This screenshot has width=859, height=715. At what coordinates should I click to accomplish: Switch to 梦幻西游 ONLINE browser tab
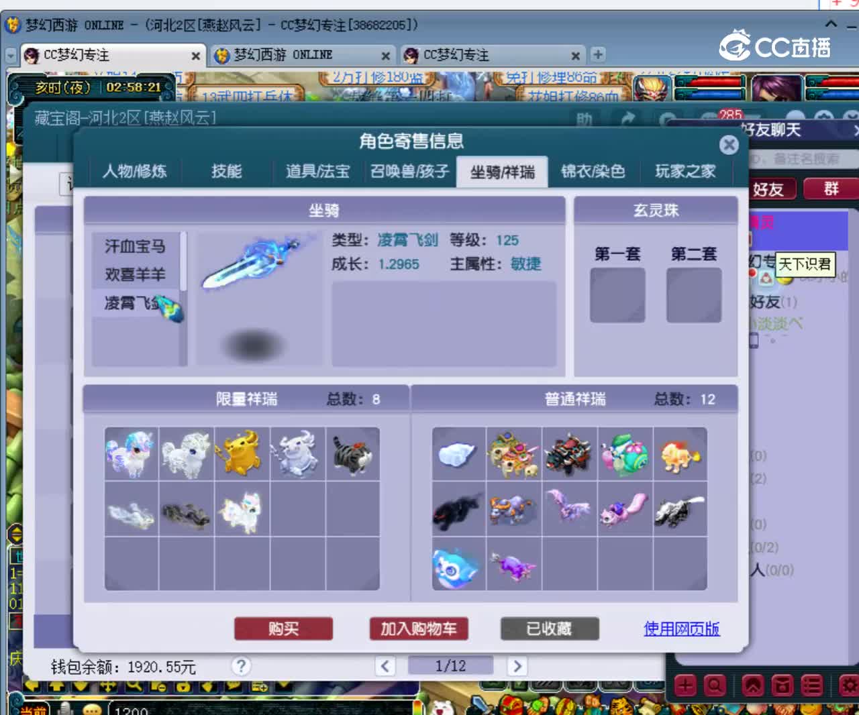point(302,55)
